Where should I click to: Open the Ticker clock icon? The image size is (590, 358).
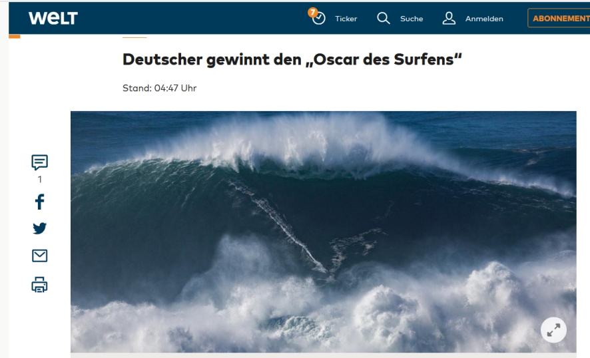point(319,19)
